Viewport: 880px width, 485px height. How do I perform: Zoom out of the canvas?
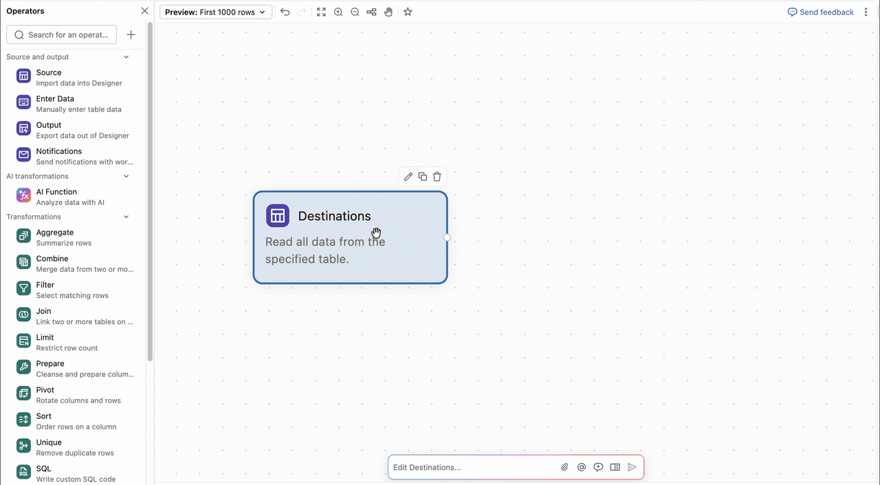click(x=355, y=12)
